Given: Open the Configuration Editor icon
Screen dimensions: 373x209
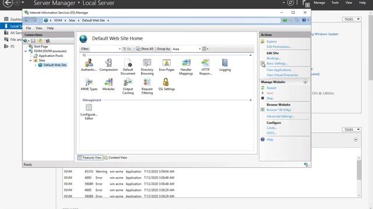Looking at the screenshot, I should [x=89, y=112].
